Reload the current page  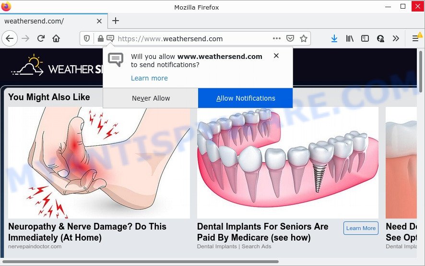point(41,38)
